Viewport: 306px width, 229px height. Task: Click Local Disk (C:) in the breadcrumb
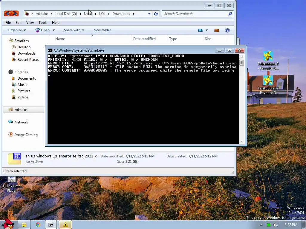66,14
